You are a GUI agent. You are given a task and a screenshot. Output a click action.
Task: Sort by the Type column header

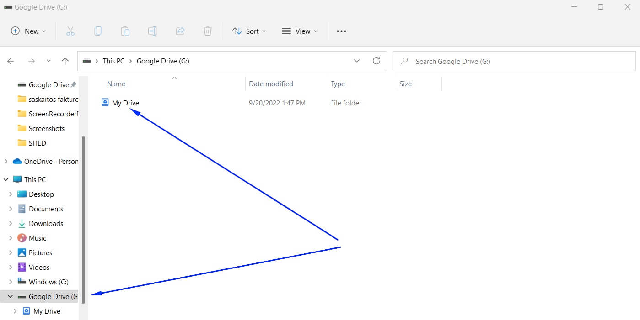tap(338, 84)
